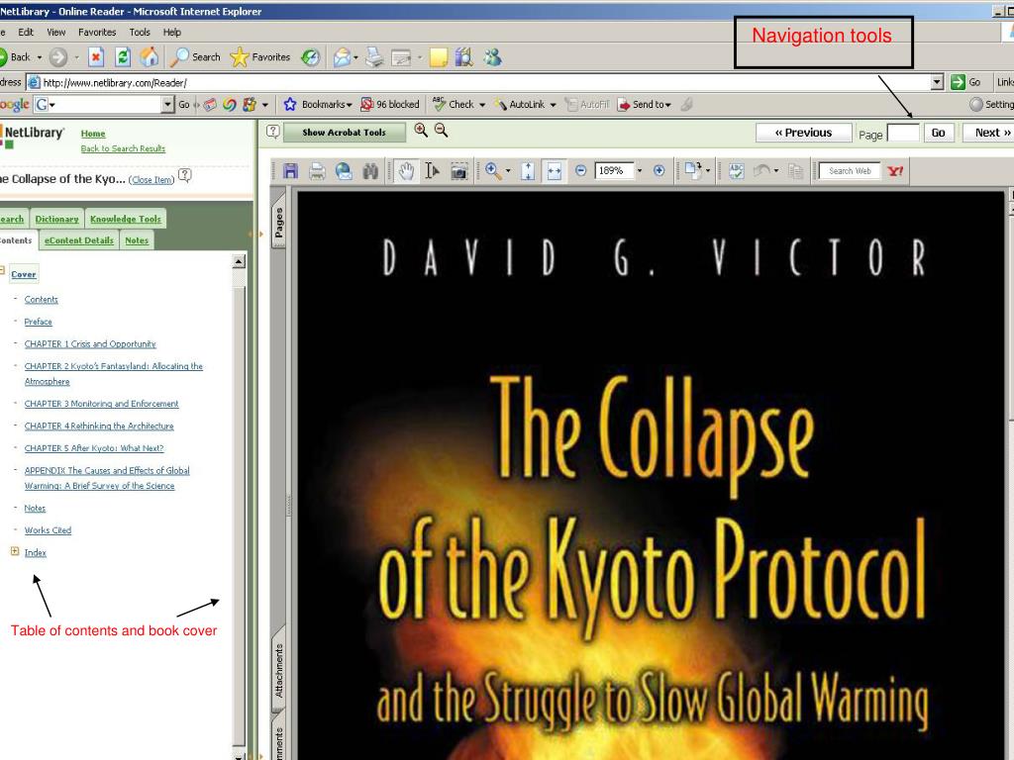Click the IE History icon

coord(311,57)
